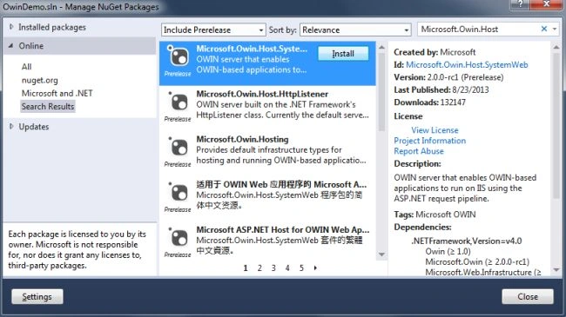
Task: Select the Search Results node
Action: point(48,106)
